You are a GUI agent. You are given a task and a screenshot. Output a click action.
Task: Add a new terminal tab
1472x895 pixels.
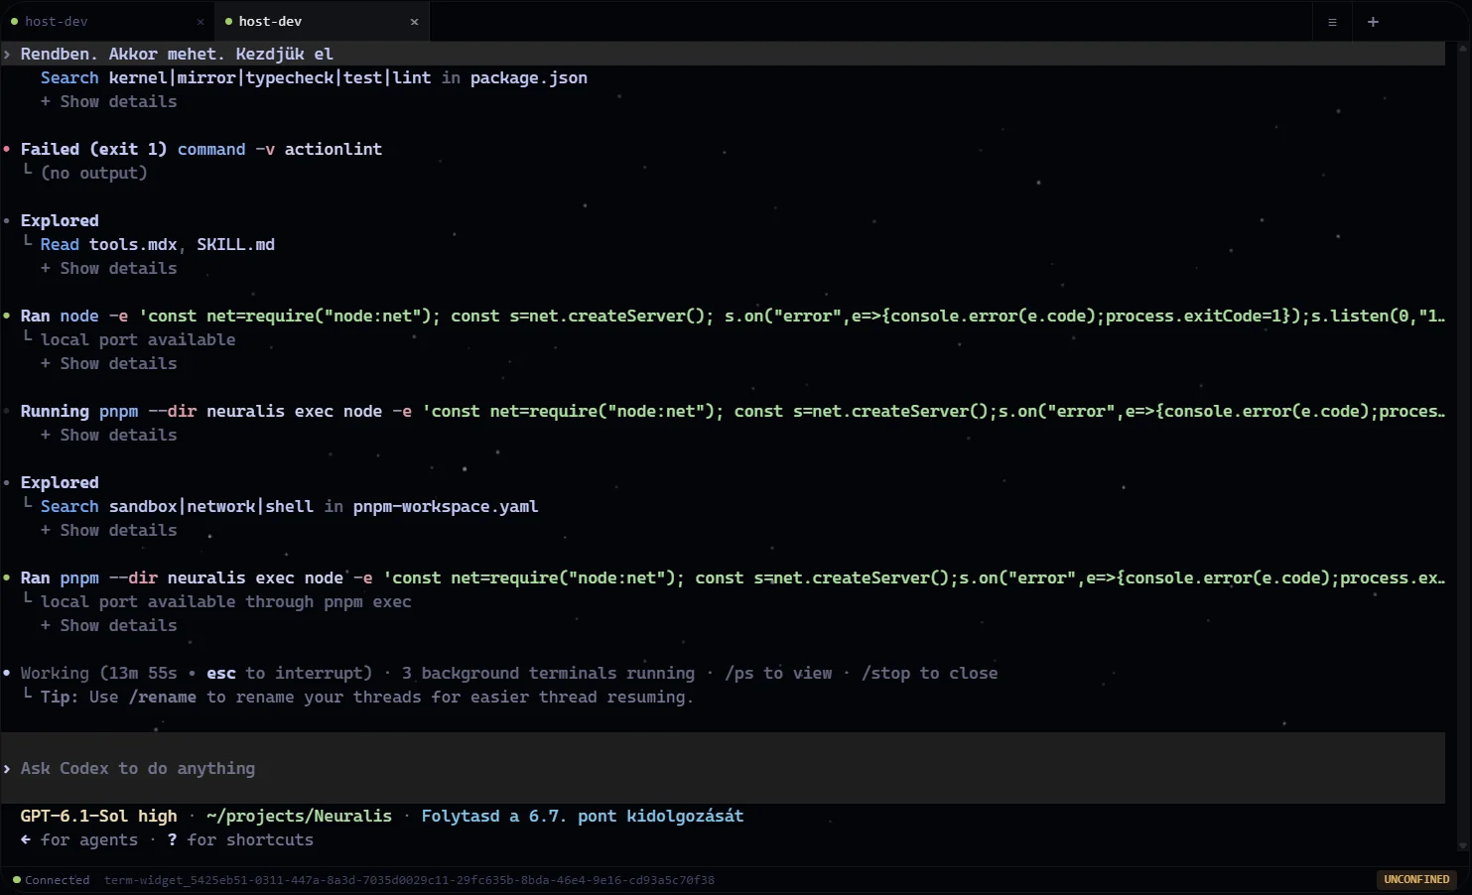[1373, 22]
